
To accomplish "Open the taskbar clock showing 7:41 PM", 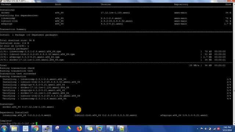I will 227,129.
